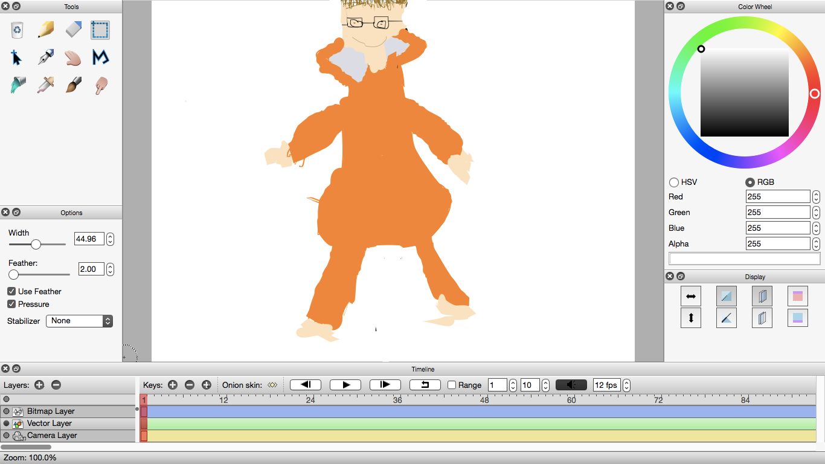825x464 pixels.
Task: Select the Eyedropper tool
Action: [x=45, y=85]
